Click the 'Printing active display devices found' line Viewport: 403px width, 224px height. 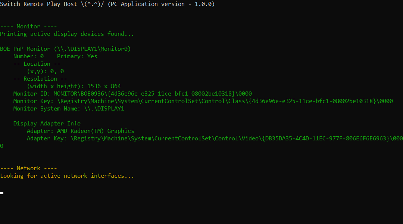(67, 34)
